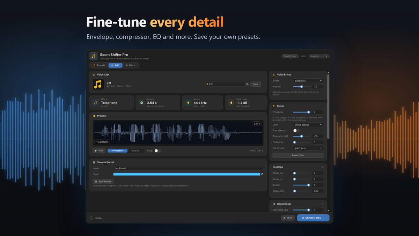419x236 pixels.
Task: Open the Presets tab
Action: click(x=99, y=65)
